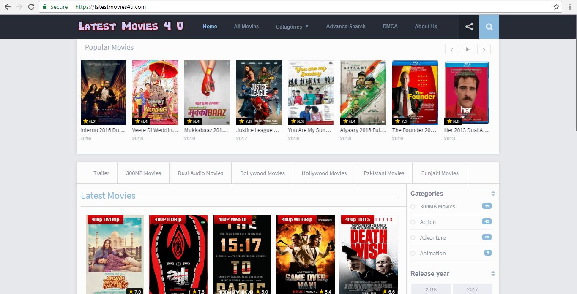Screen dimensions: 577x294
Task: Click Latest Movies section heading
Action: pyautogui.click(x=108, y=196)
